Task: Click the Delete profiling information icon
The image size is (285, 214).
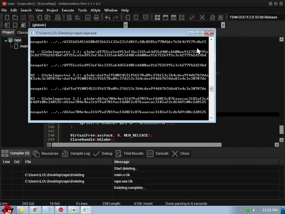Action: pos(220,18)
